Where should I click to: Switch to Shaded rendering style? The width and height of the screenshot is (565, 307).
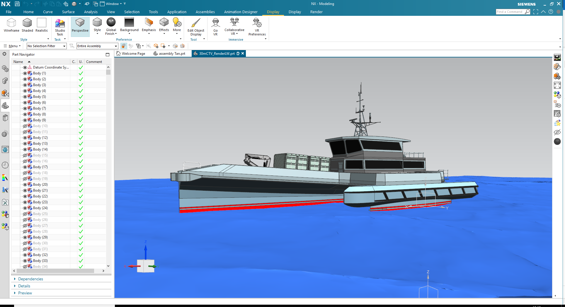pyautogui.click(x=27, y=25)
